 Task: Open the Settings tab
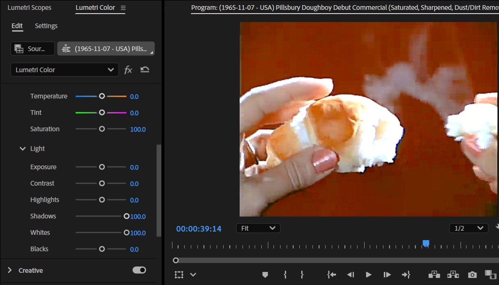[x=46, y=26]
